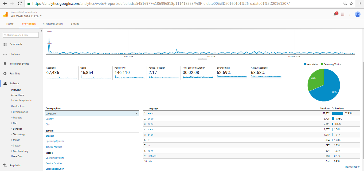Select the City demographics link
Screen dimensions: 364x171
pos(48,125)
